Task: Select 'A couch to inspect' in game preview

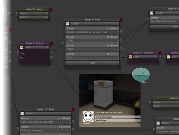Action: [118, 117]
